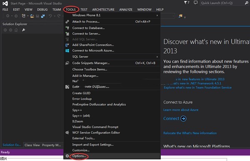250x161 pixels.
Task: Open Solution Explorer Properties wrench icon
Action: [23, 30]
